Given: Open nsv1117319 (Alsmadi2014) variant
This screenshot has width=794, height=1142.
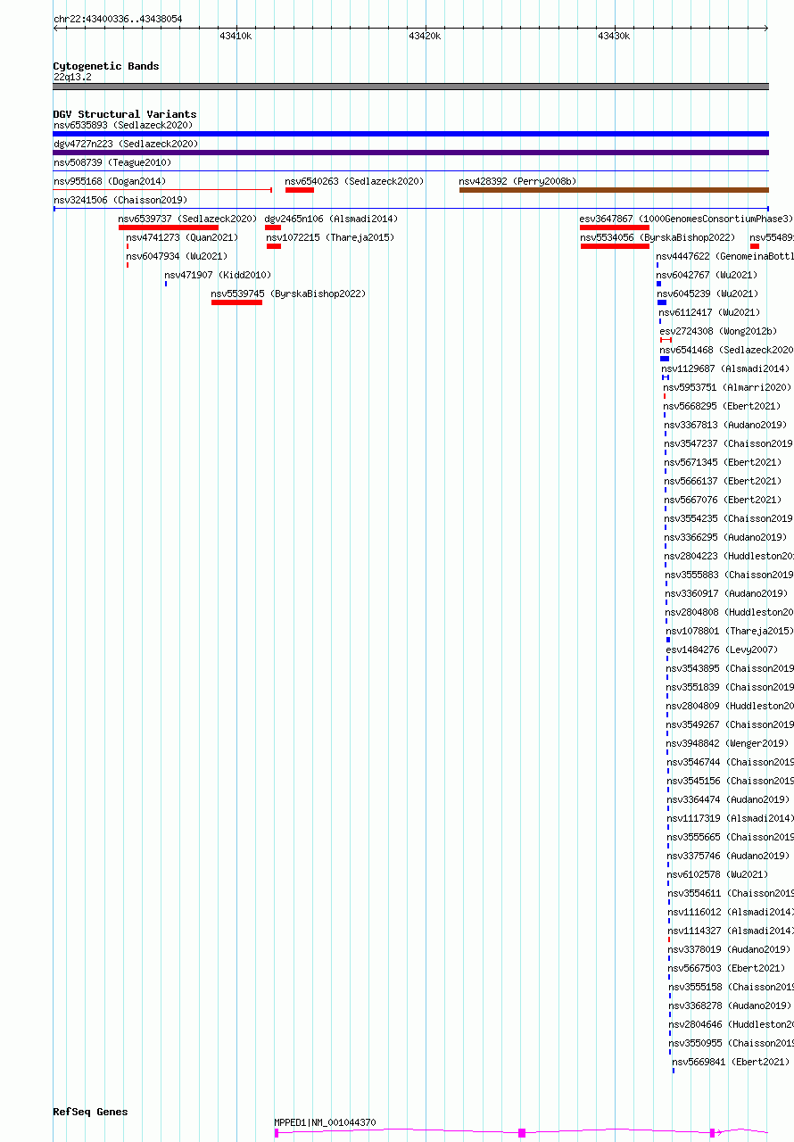Looking at the screenshot, I should 731,818.
